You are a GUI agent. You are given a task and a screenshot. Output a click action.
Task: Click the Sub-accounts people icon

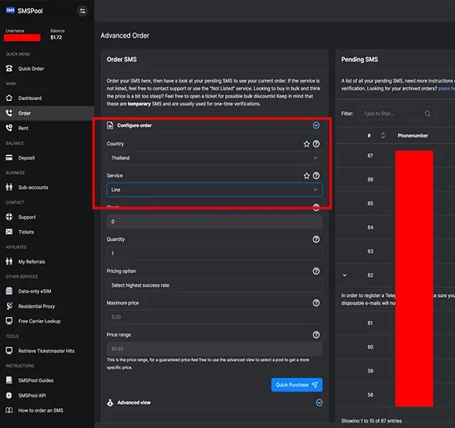pos(9,187)
